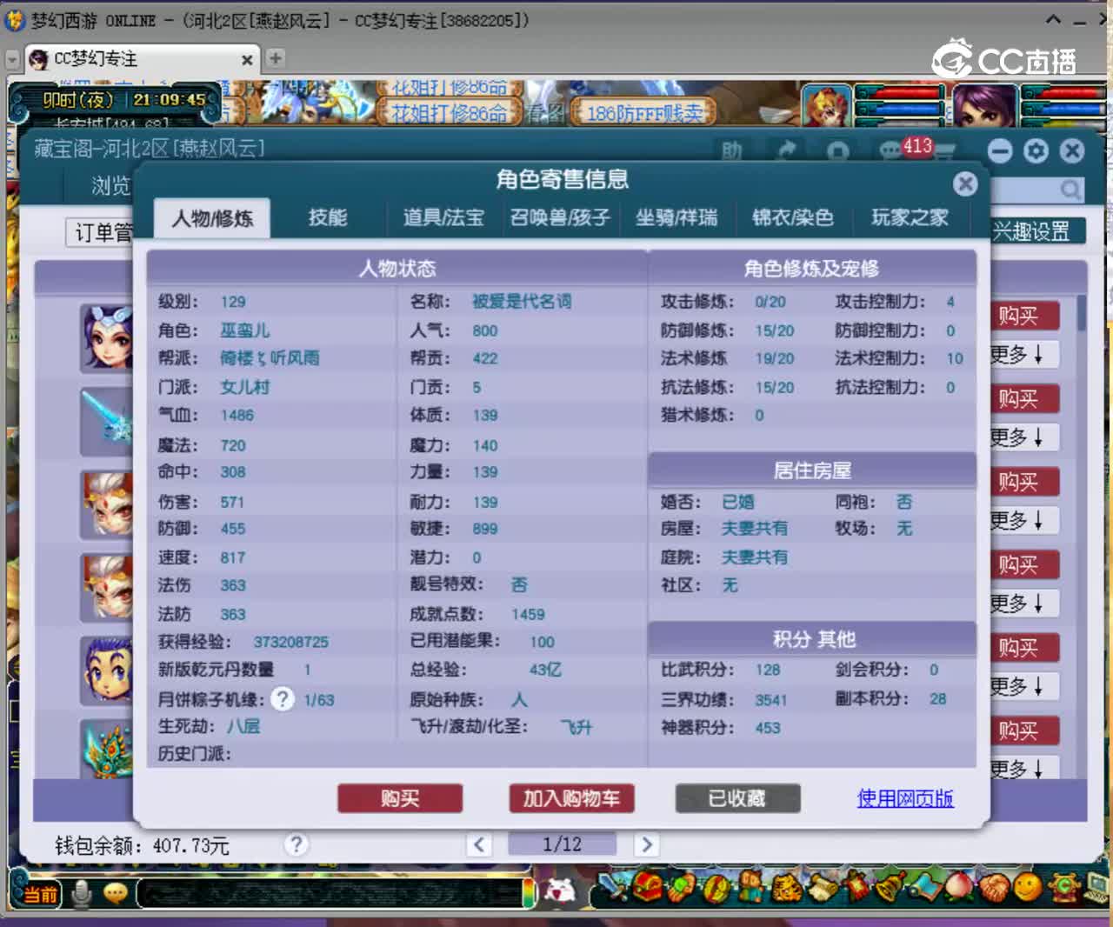The height and width of the screenshot is (927, 1113).
Task: Click the 八层 value beside 生死劫
Action: pos(243,726)
